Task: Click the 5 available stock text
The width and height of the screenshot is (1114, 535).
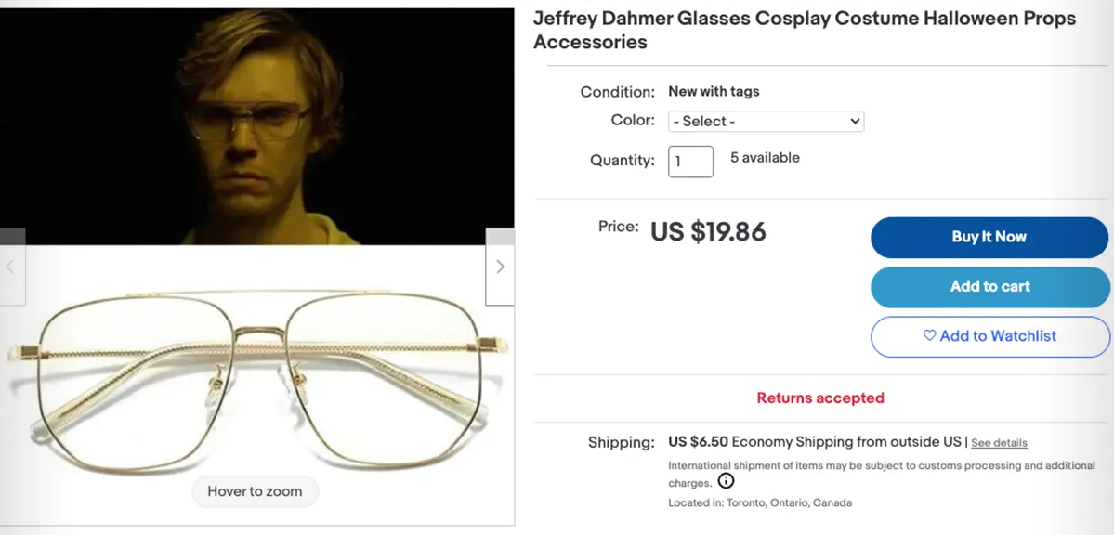Action: click(765, 158)
